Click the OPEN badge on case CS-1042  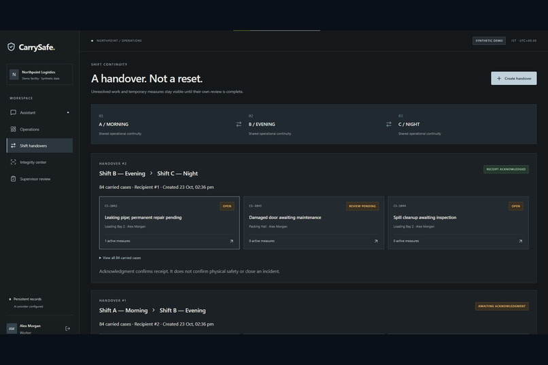pyautogui.click(x=227, y=206)
